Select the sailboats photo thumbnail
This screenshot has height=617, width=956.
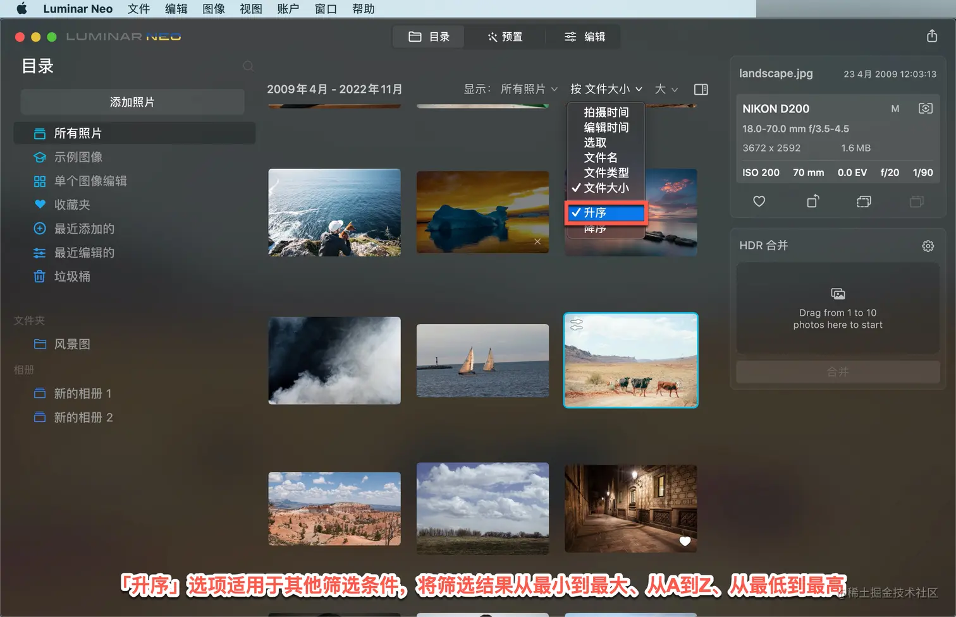point(482,361)
